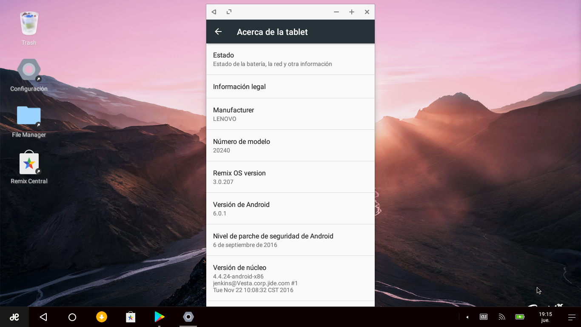Open the Trash icon on the desktop
Image resolution: width=581 pixels, height=327 pixels.
29,28
